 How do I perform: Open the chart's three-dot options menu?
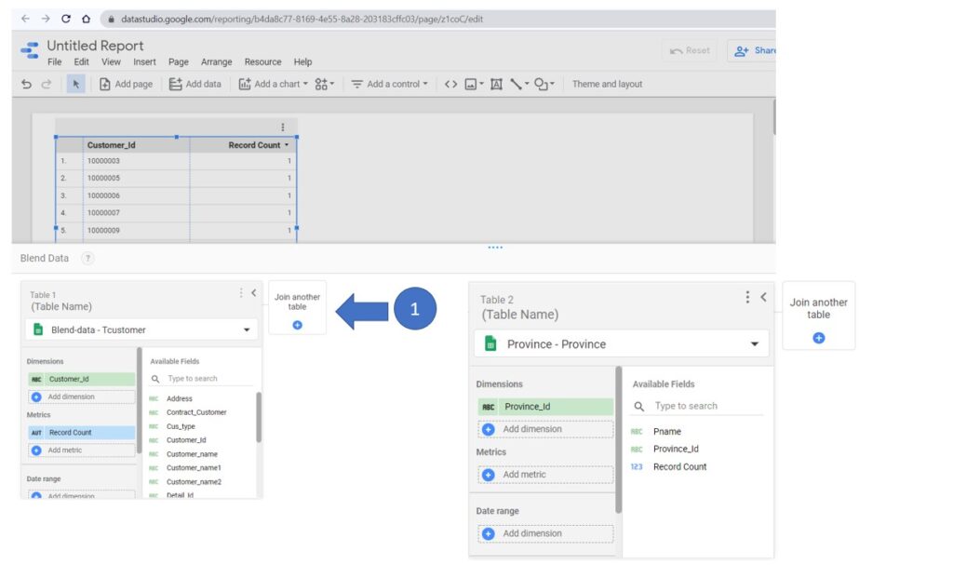point(283,127)
